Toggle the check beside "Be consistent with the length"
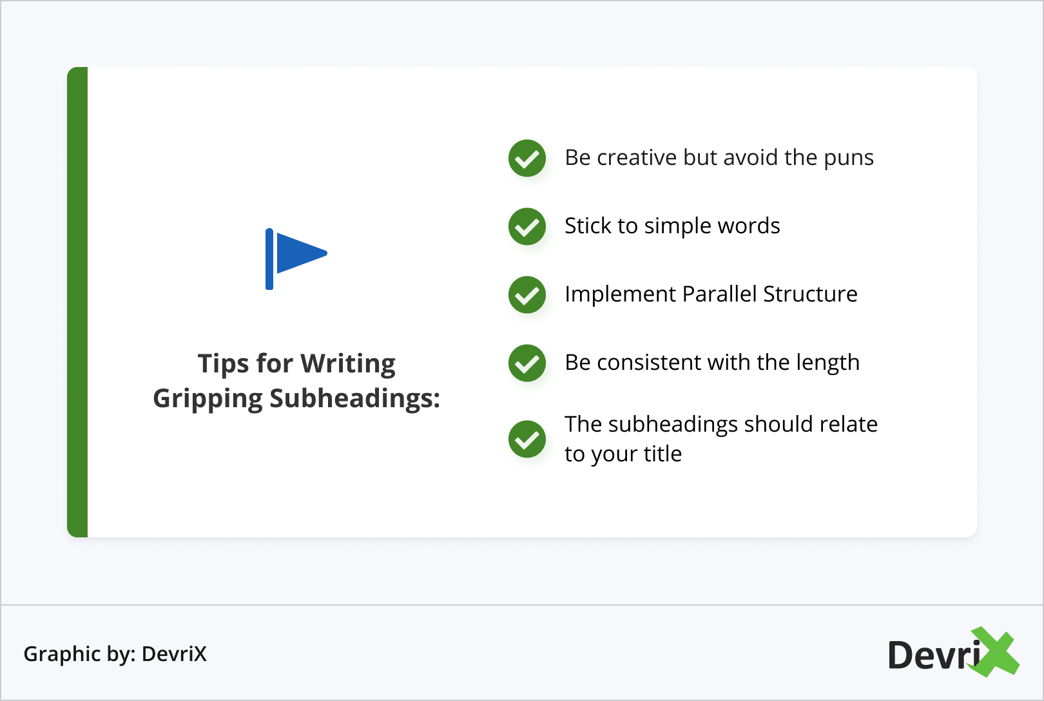This screenshot has width=1044, height=701. (527, 363)
